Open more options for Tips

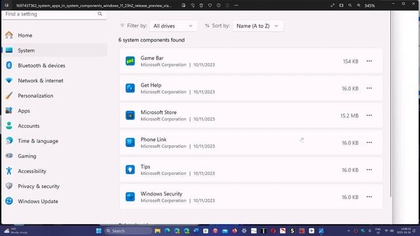(x=369, y=170)
